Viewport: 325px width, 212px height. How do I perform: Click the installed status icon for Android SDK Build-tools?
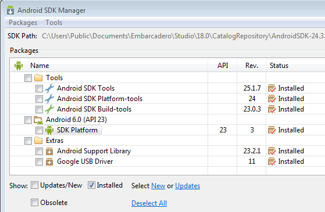[x=272, y=109]
